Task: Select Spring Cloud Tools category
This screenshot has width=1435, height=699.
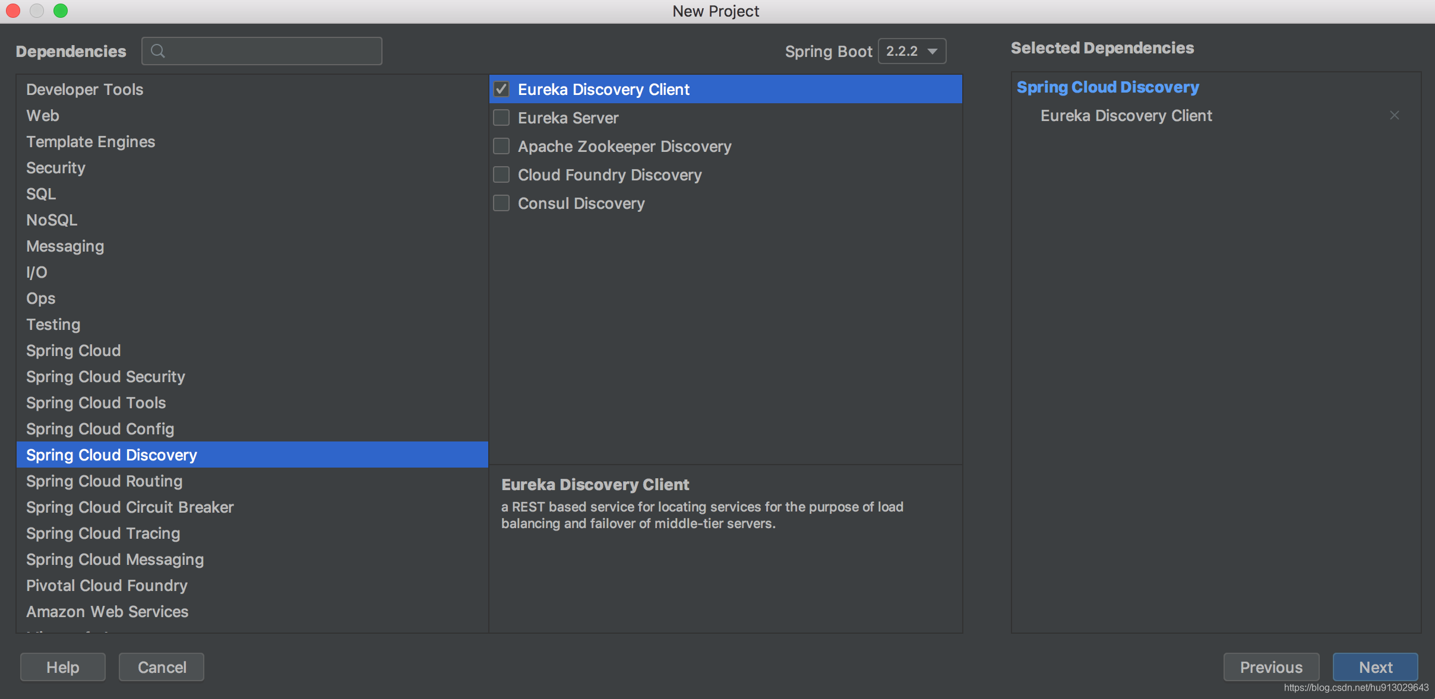Action: pyautogui.click(x=252, y=402)
